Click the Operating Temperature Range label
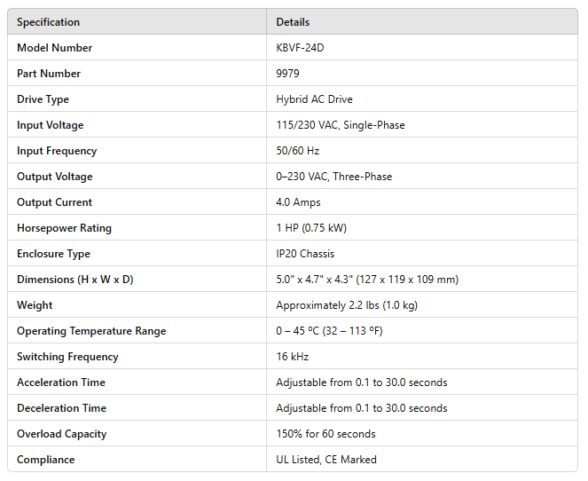Image resolution: width=588 pixels, height=481 pixels. 91,331
